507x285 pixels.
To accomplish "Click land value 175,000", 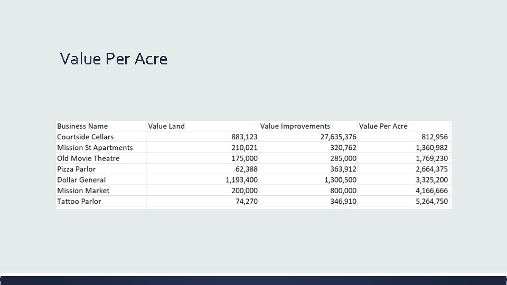I will [x=245, y=158].
